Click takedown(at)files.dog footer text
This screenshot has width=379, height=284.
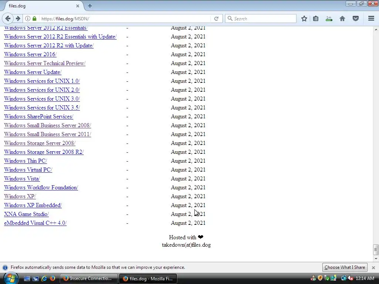pyautogui.click(x=186, y=245)
